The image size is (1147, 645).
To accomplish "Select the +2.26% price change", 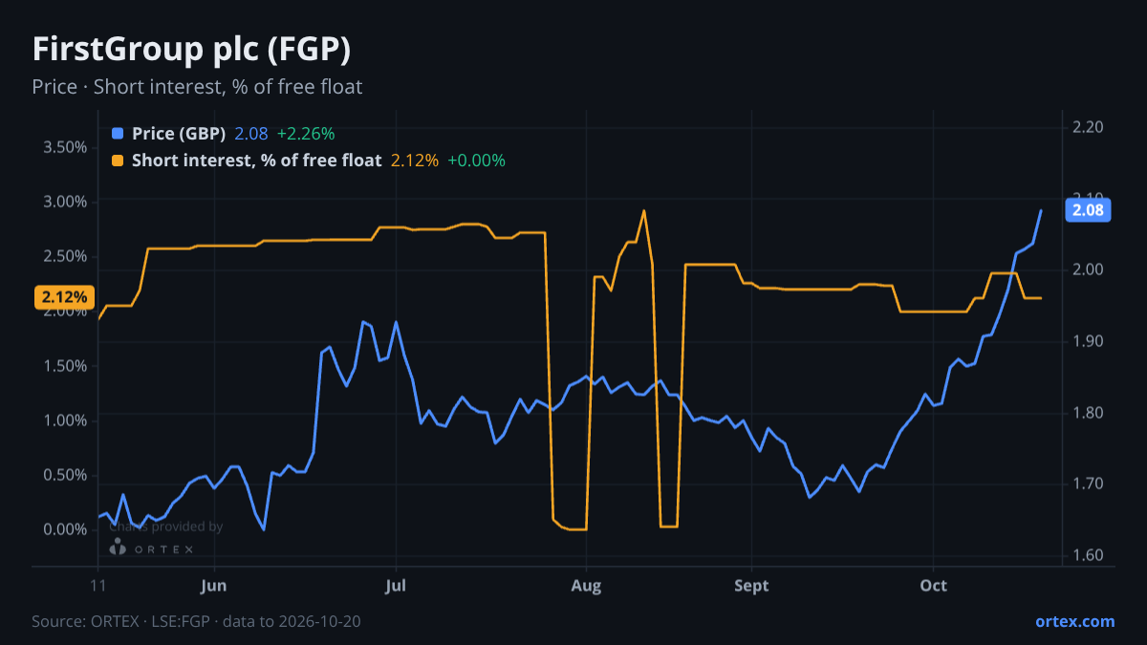I will [306, 134].
